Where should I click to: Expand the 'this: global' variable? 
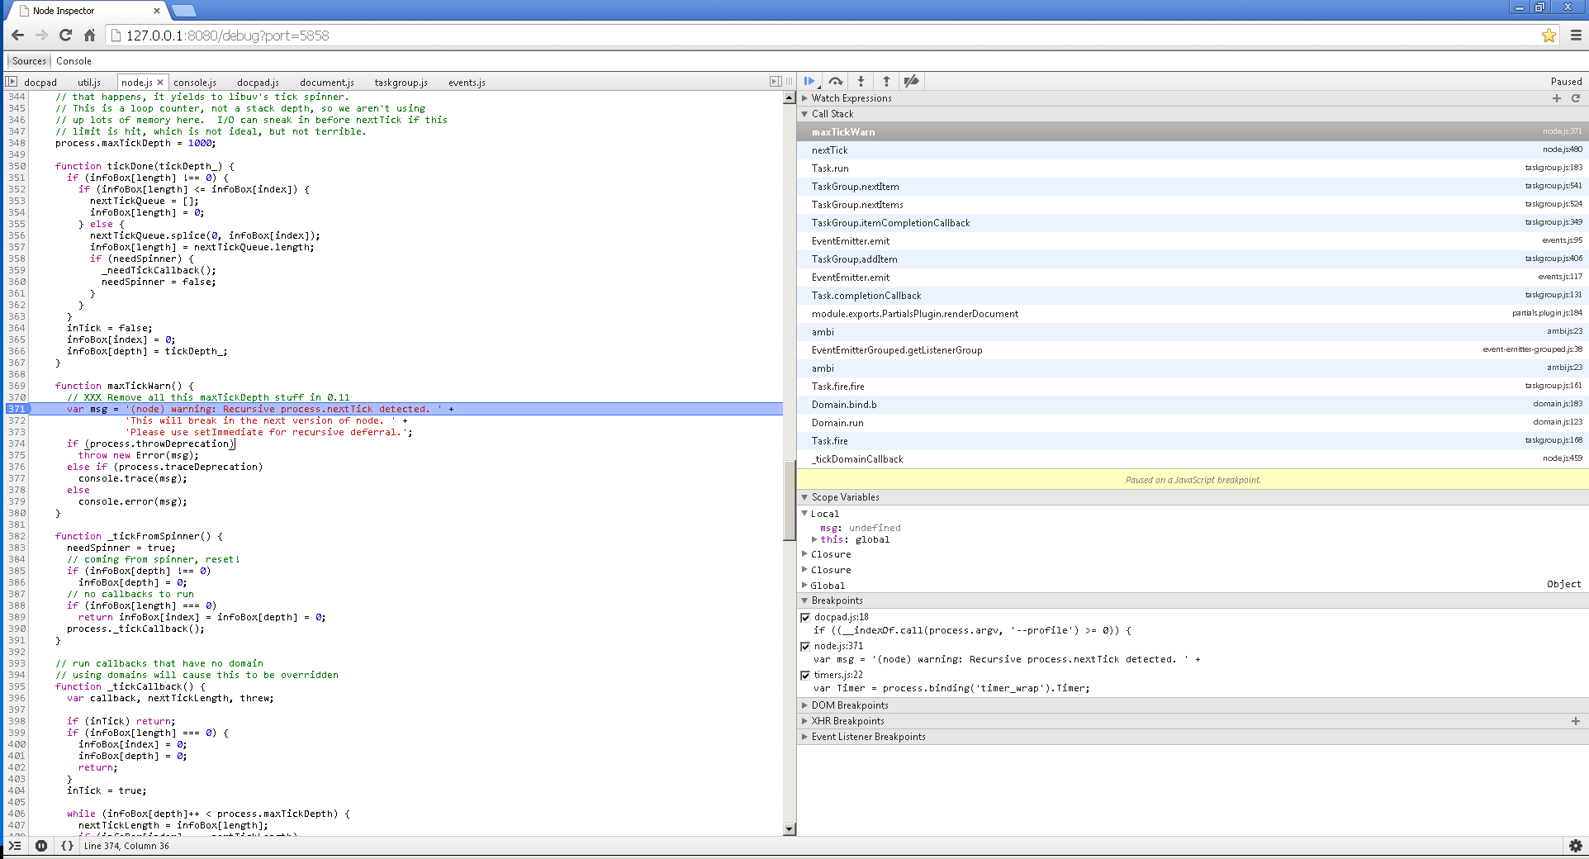pos(814,539)
